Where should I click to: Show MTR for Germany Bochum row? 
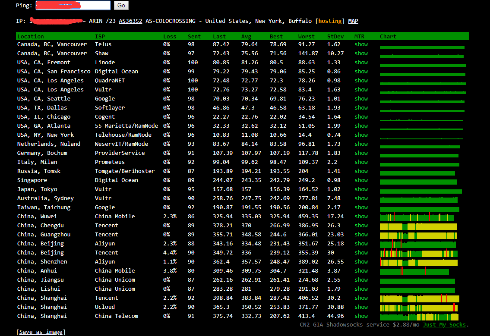(361, 153)
